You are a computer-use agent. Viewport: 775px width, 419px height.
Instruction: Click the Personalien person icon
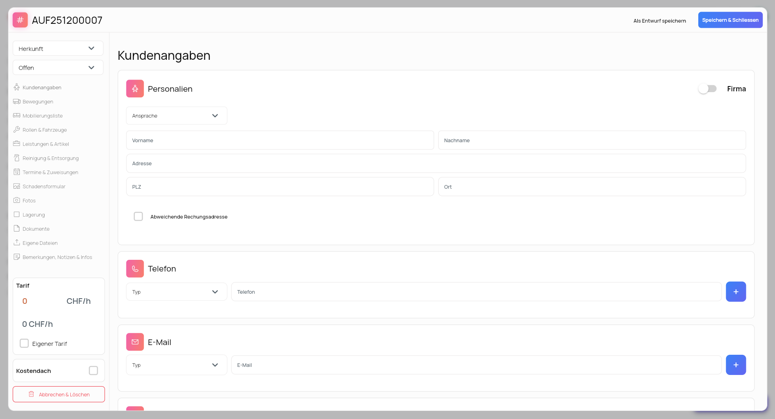[x=135, y=88]
